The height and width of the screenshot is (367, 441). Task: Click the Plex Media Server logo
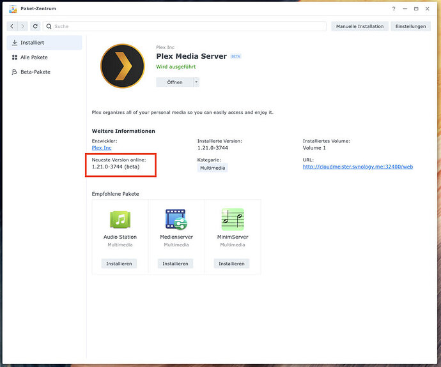pyautogui.click(x=122, y=66)
